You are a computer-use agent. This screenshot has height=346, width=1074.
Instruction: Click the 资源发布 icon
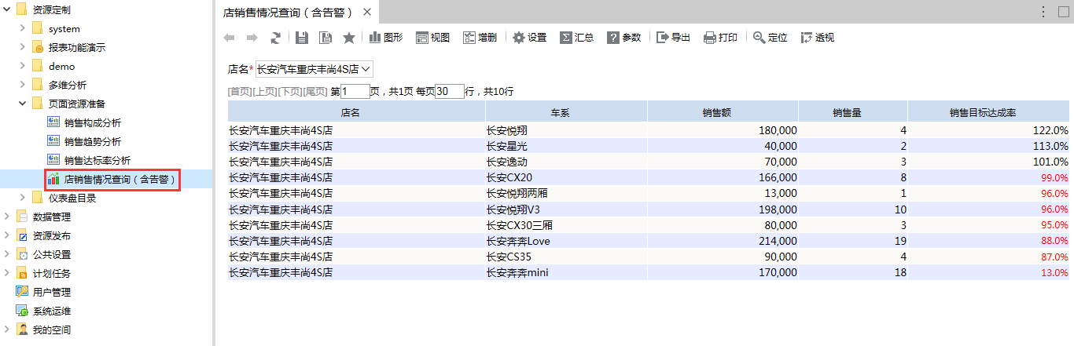click(x=22, y=235)
